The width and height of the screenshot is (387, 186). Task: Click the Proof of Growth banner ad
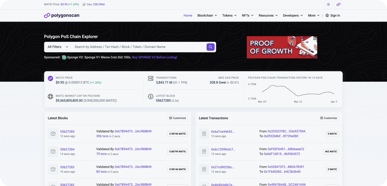tap(282, 47)
